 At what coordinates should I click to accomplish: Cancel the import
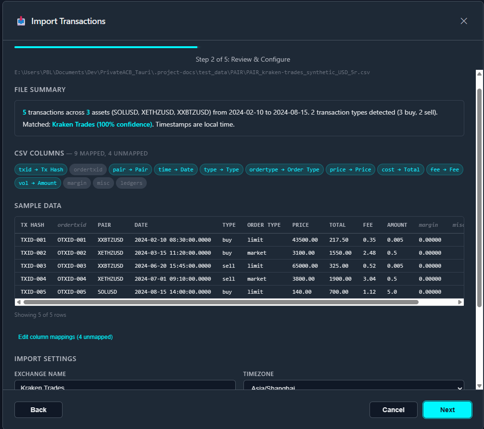point(393,410)
